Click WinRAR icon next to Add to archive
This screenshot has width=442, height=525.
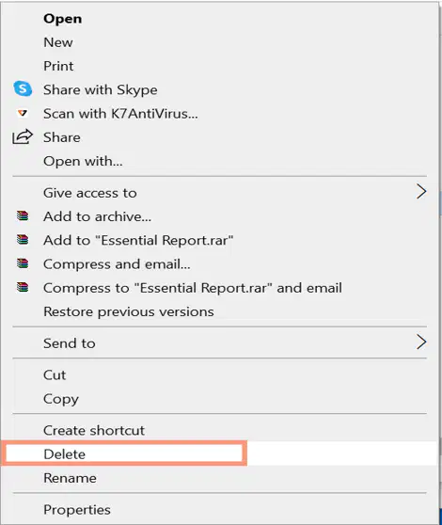[x=23, y=216]
